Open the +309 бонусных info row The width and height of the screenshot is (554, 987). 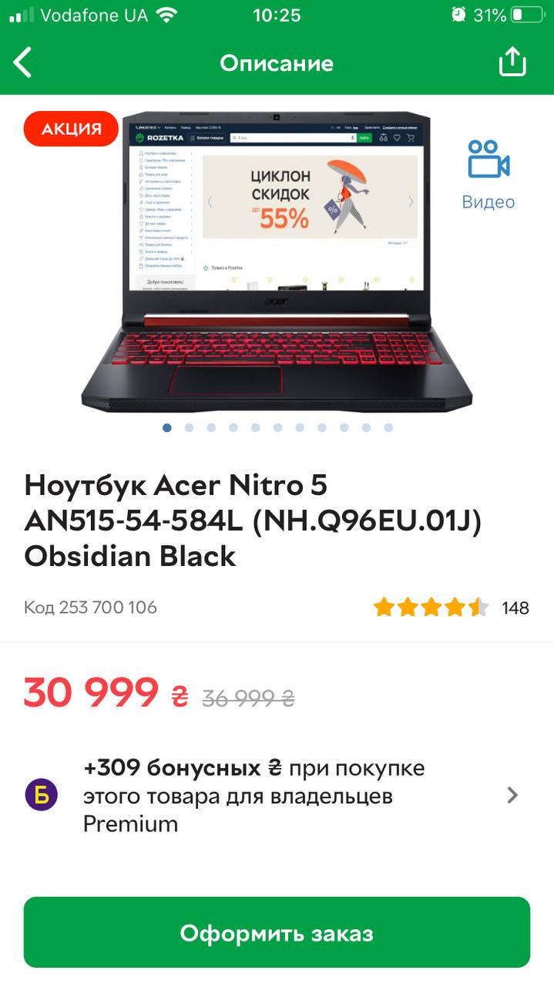pyautogui.click(x=277, y=796)
